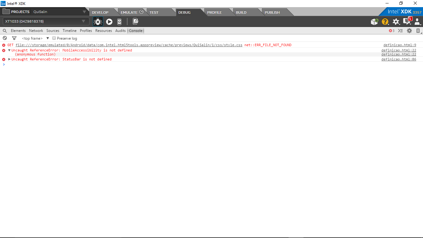423x238 pixels.
Task: Open source link definicao.html:9
Action: tap(400, 45)
